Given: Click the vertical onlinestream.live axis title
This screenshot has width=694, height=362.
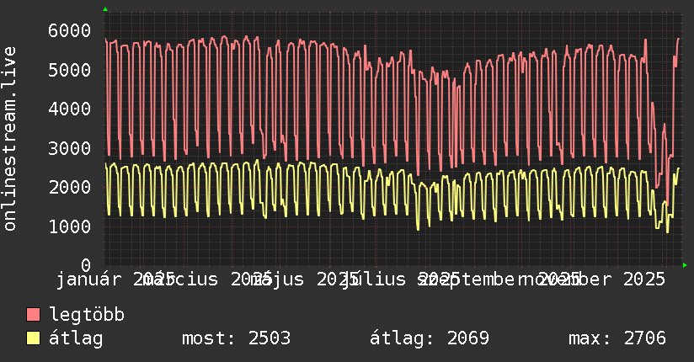Looking at the screenshot, I should (x=9, y=139).
